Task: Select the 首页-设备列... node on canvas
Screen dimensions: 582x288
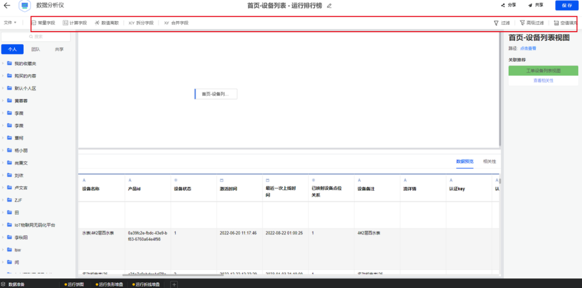Action: click(x=216, y=94)
